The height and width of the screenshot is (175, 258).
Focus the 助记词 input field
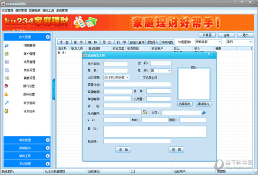point(137,141)
